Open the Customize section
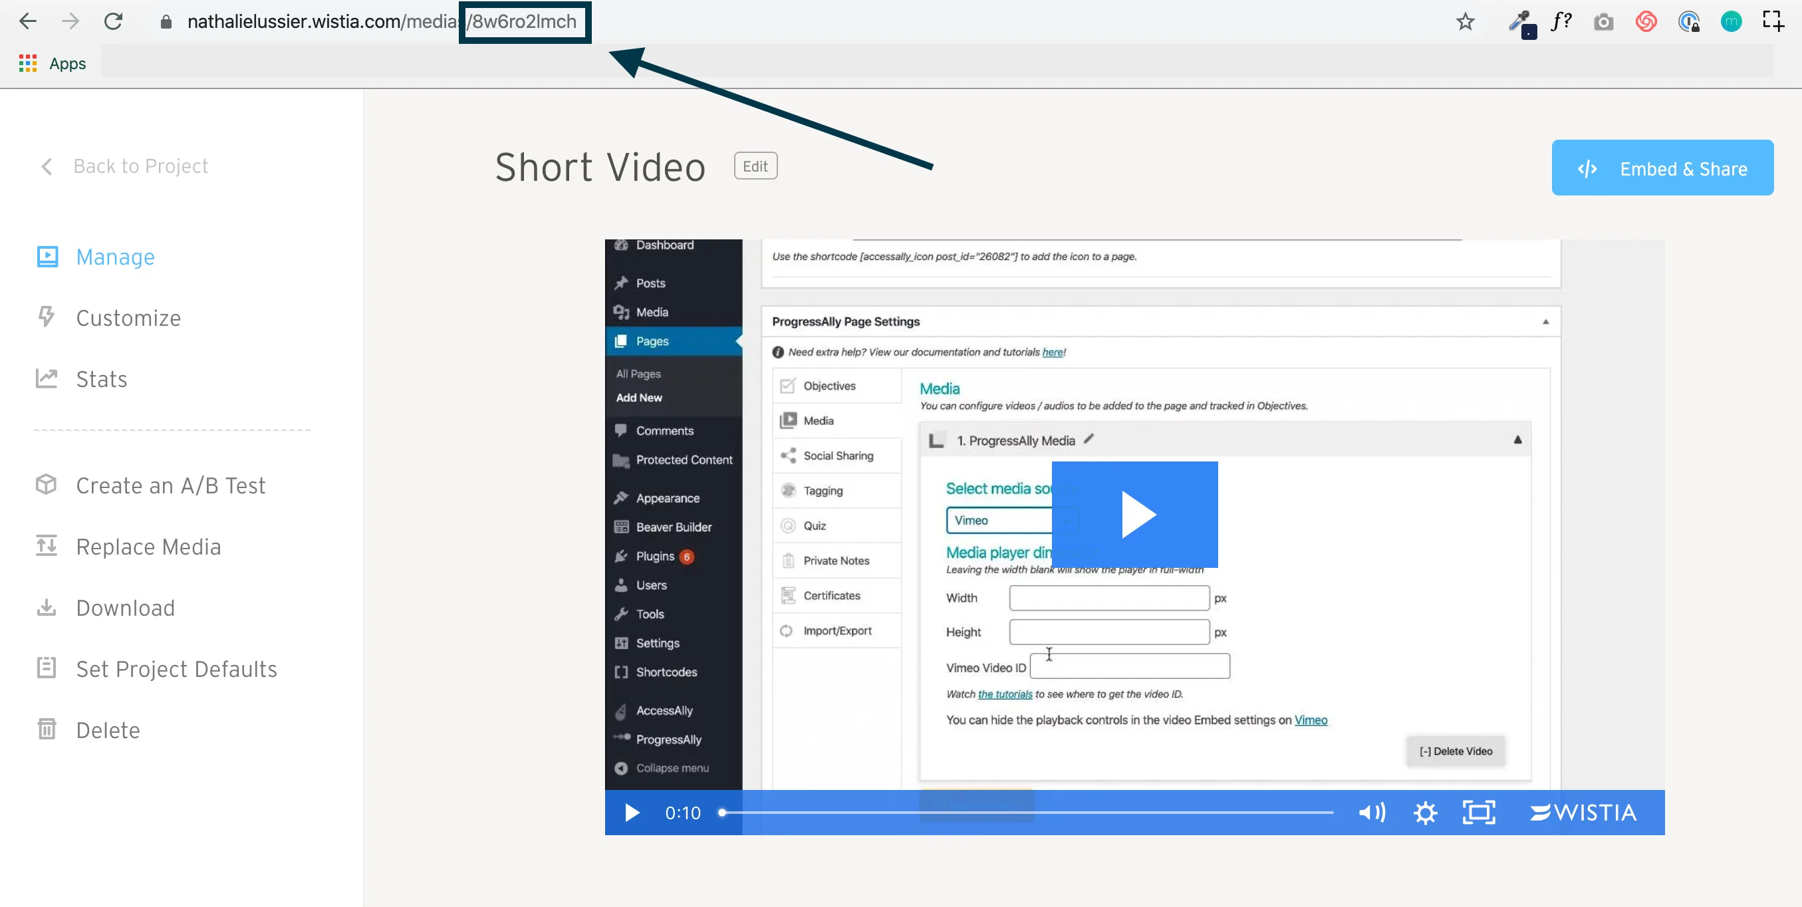 pos(128,317)
